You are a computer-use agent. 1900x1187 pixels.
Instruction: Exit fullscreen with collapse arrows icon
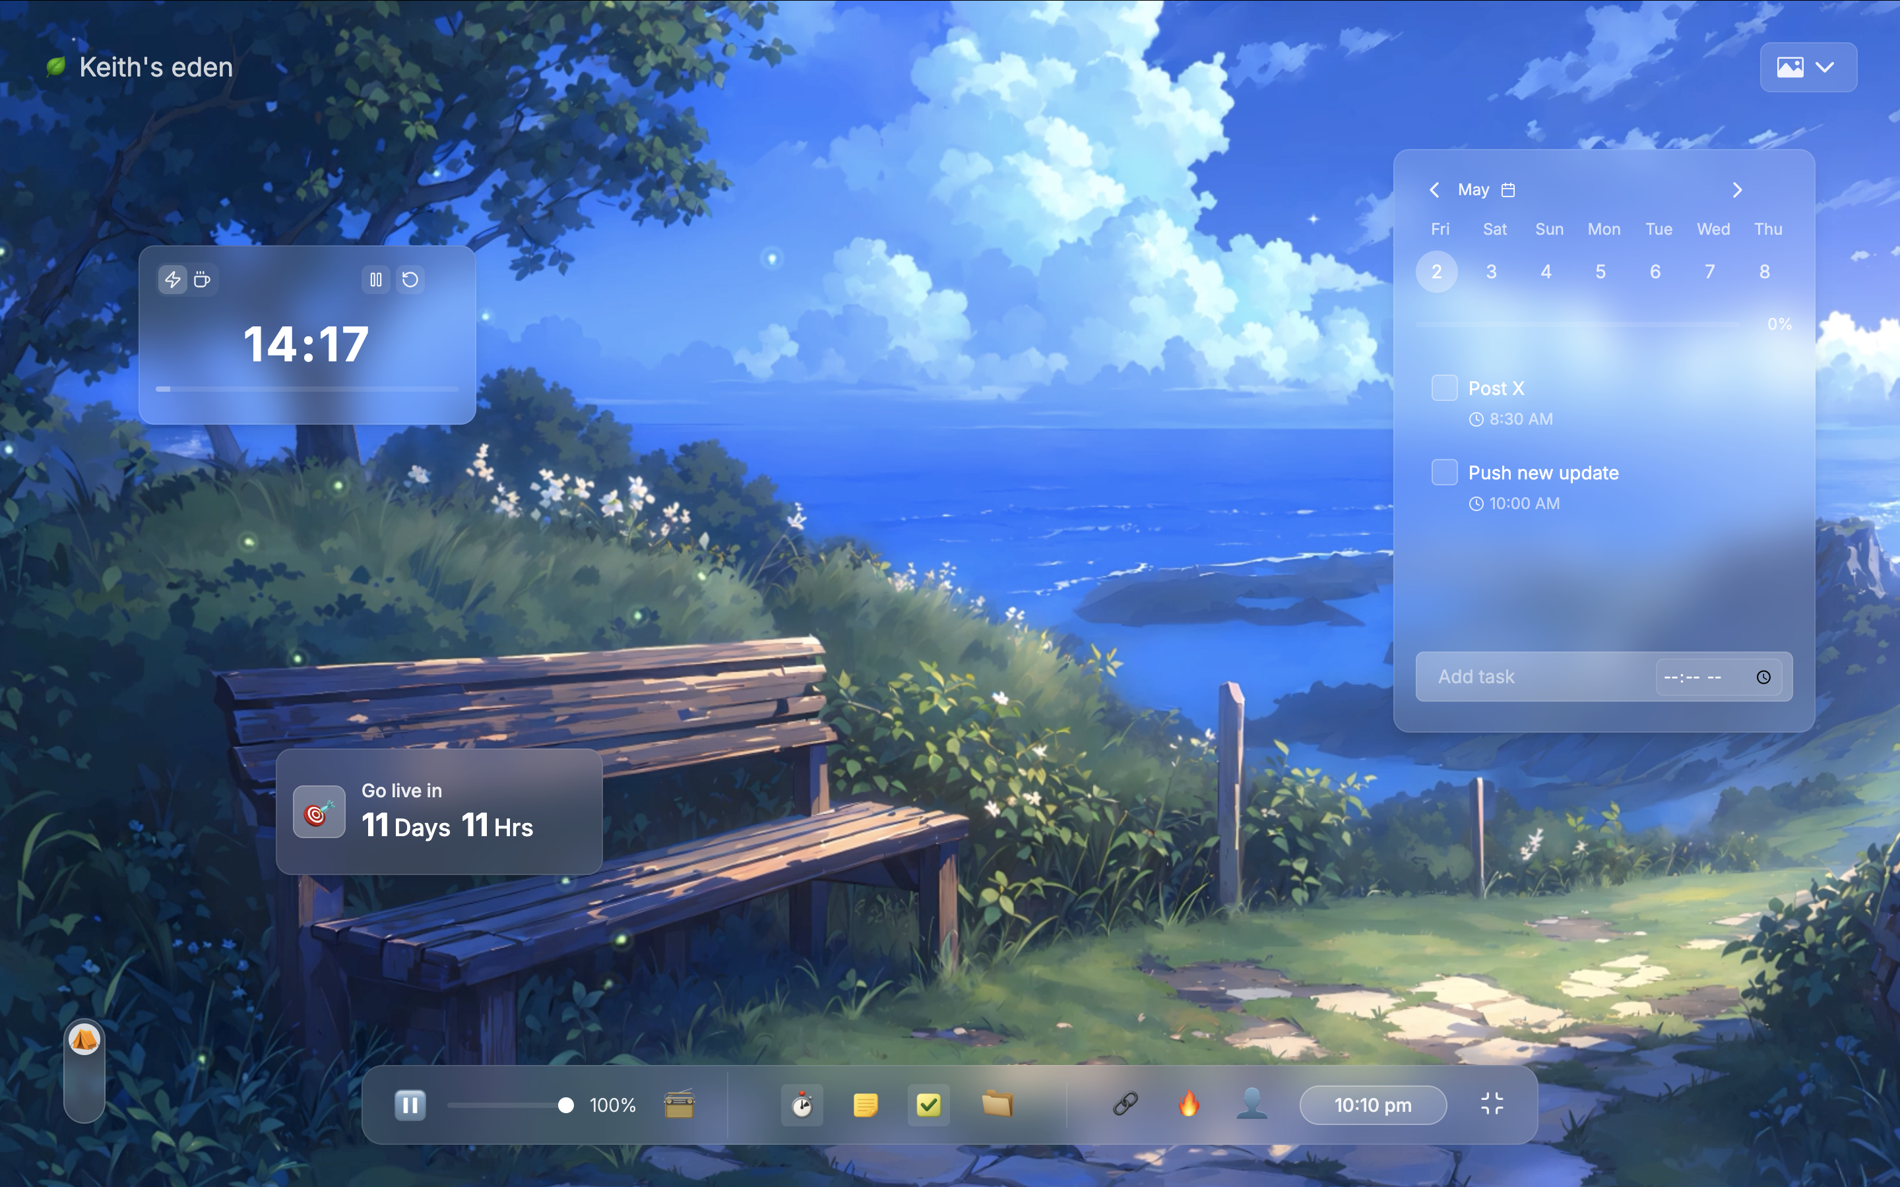(x=1492, y=1104)
